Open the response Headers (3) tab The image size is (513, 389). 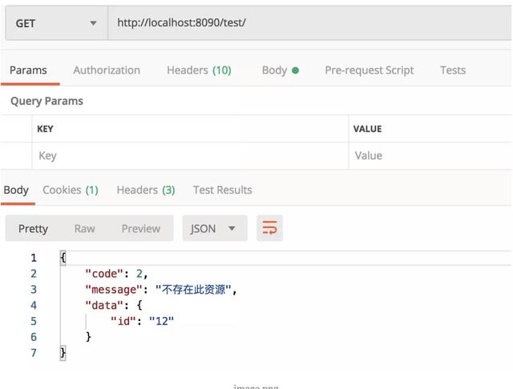pos(146,190)
